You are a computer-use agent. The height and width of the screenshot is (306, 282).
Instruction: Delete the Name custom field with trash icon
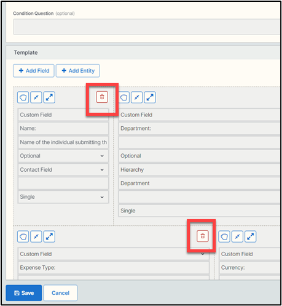(x=102, y=97)
